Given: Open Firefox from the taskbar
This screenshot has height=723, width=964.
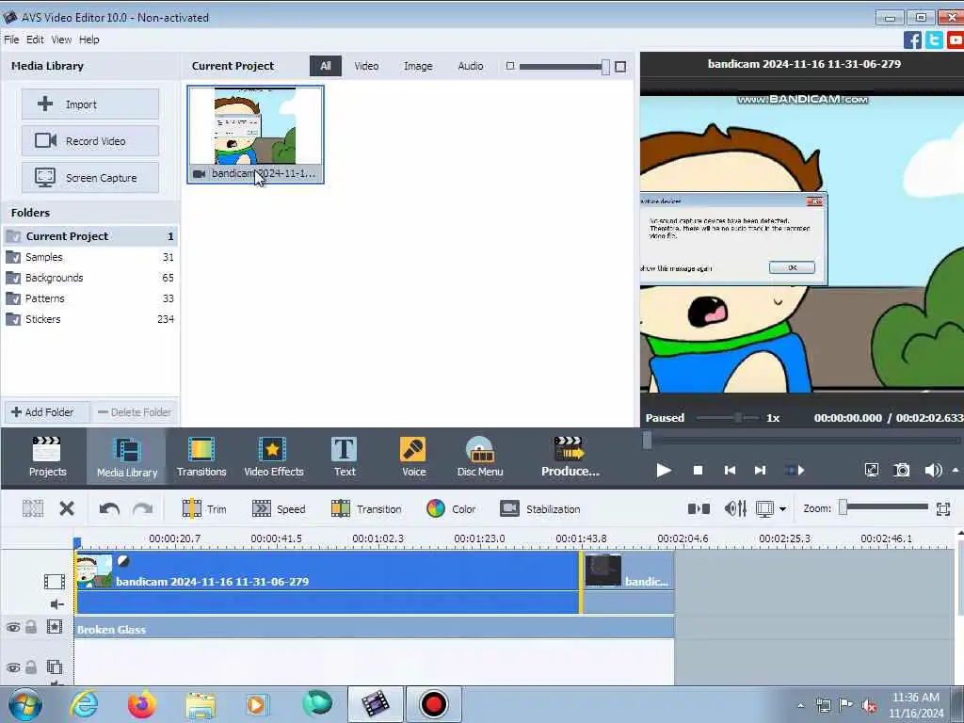Looking at the screenshot, I should pyautogui.click(x=141, y=704).
